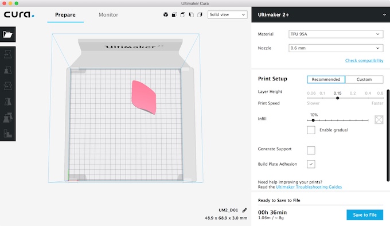Open the Per Model Settings tool

pyautogui.click(x=7, y=118)
